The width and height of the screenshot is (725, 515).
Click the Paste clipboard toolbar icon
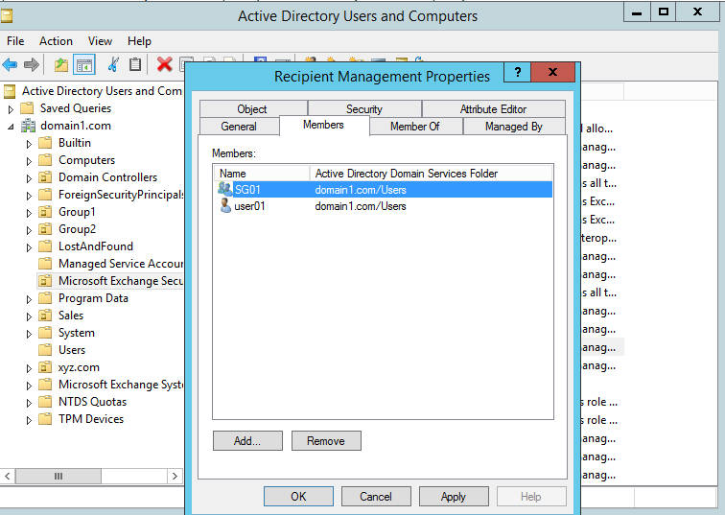tap(135, 64)
